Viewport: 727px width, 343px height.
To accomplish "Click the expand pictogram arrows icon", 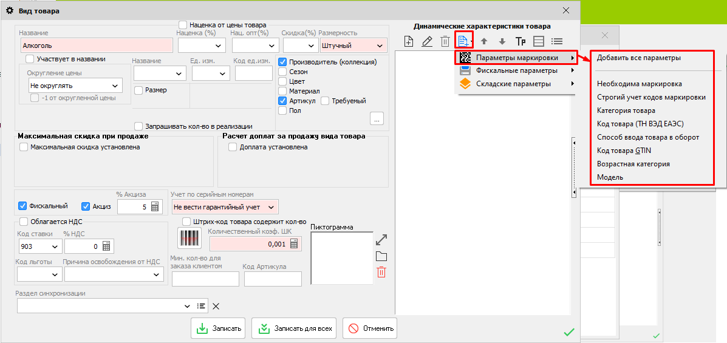I will click(381, 239).
